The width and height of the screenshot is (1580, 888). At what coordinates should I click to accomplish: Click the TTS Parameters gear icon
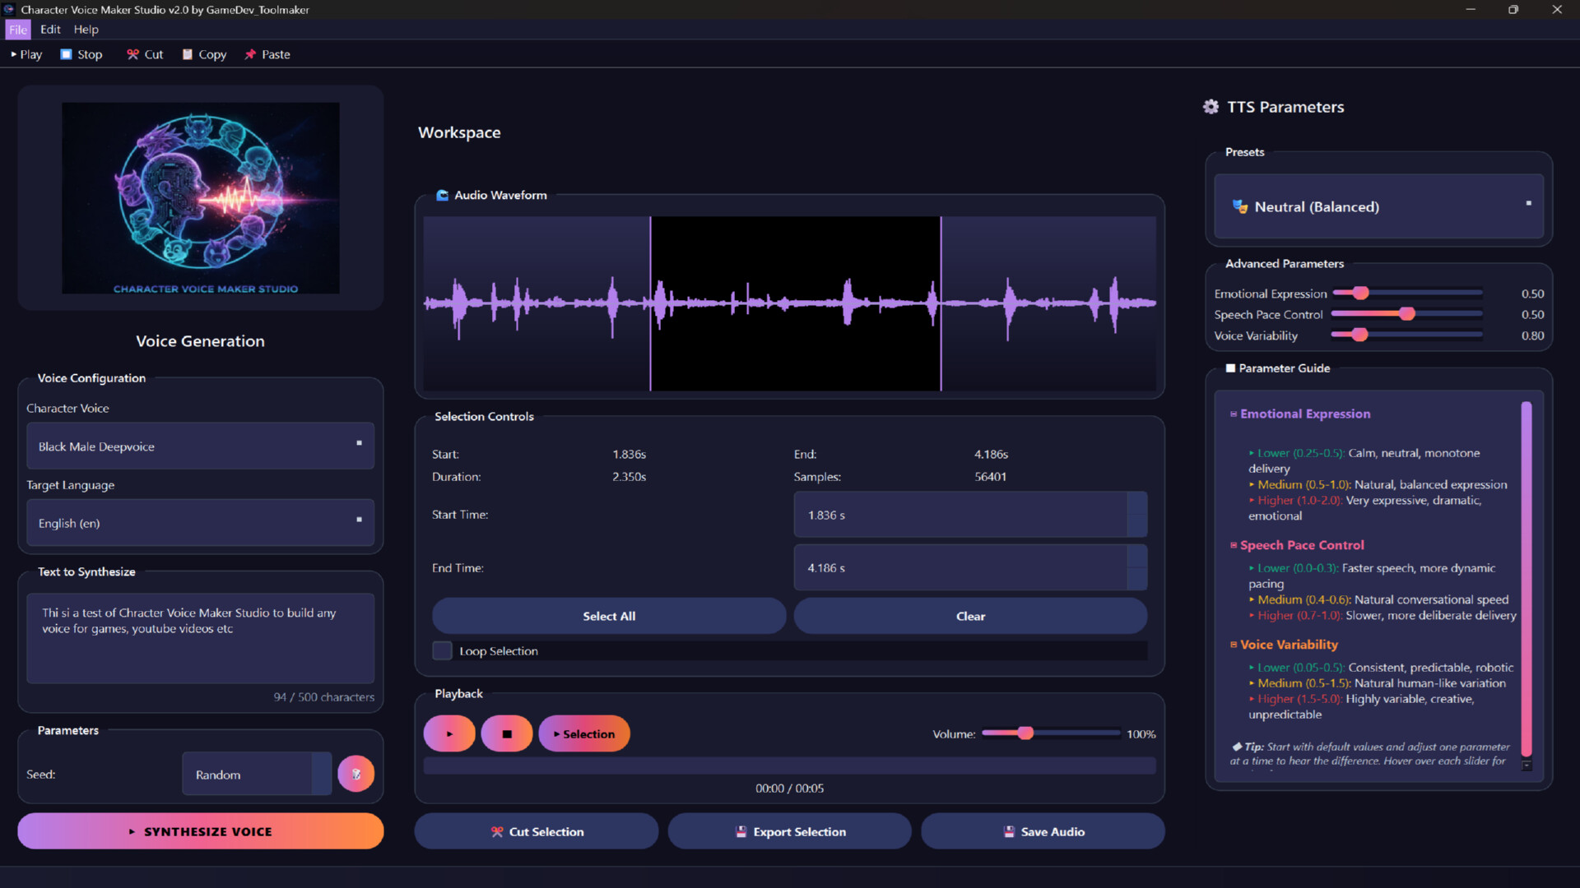pos(1211,107)
